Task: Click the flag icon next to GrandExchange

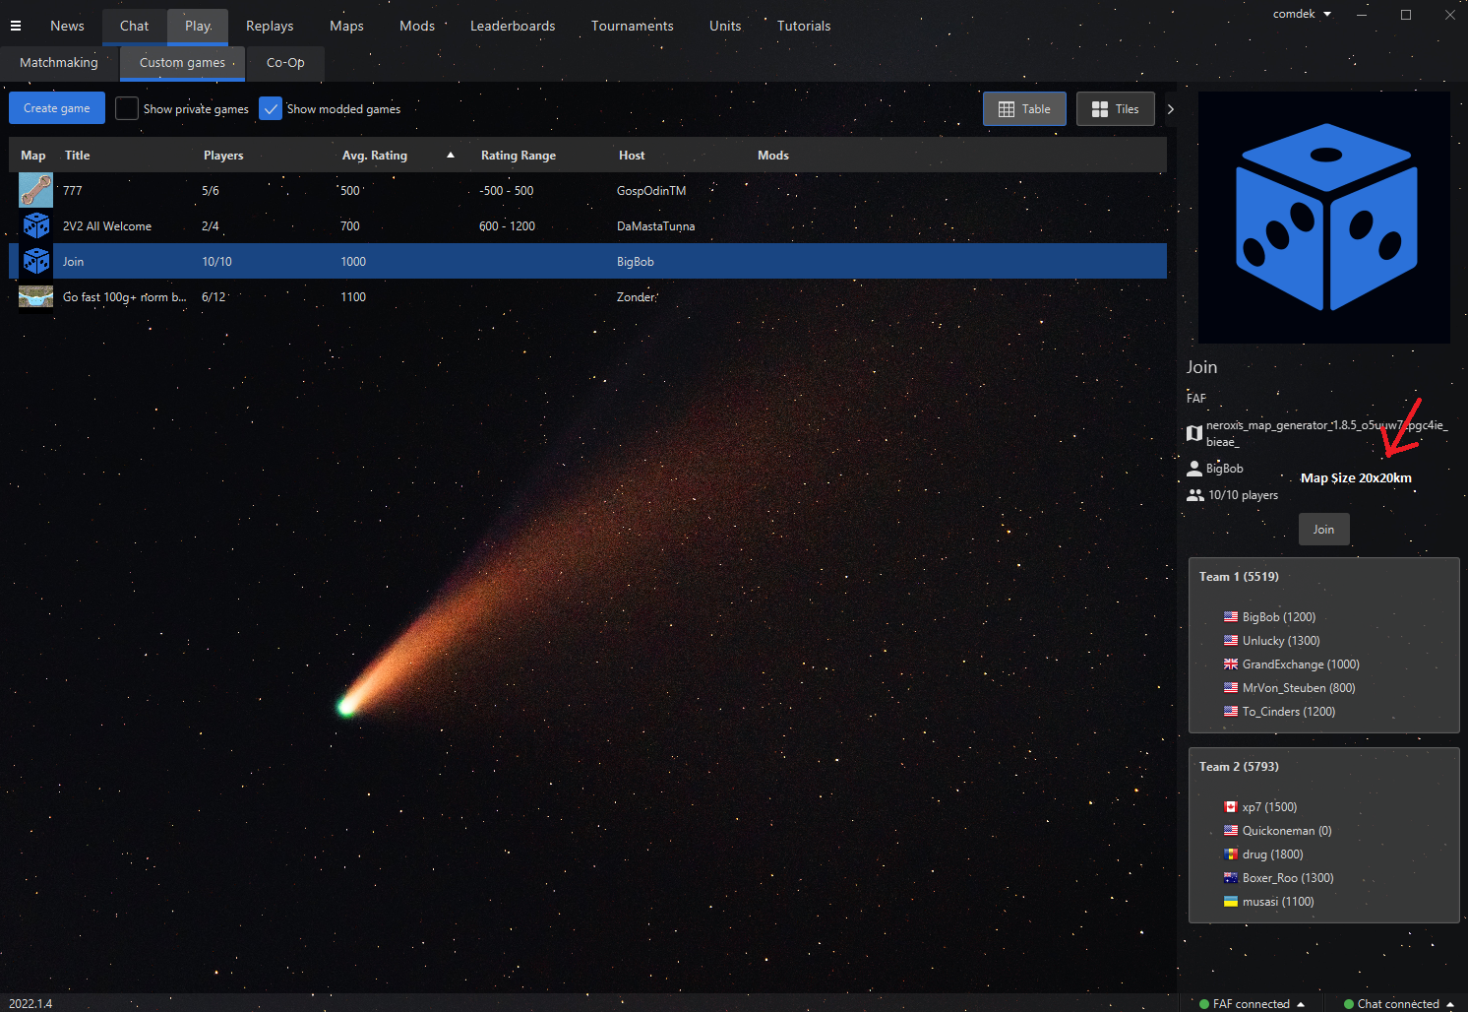Action: (x=1231, y=664)
